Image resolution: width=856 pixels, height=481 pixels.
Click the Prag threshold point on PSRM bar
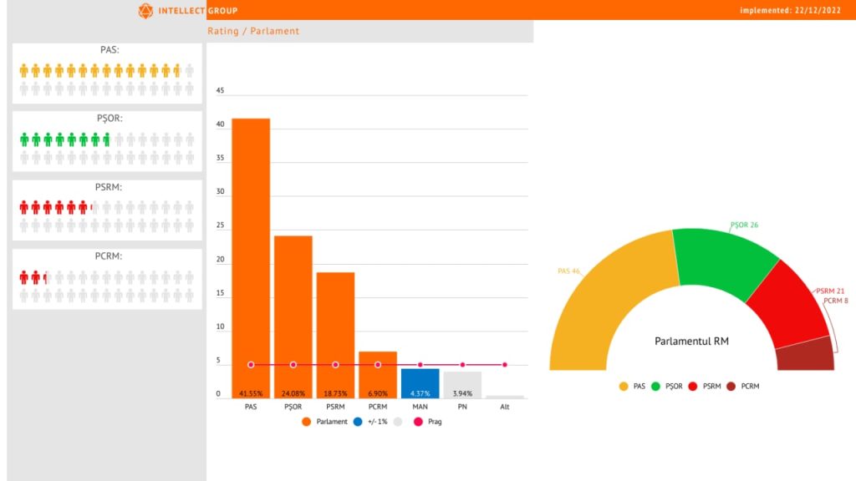click(x=335, y=365)
